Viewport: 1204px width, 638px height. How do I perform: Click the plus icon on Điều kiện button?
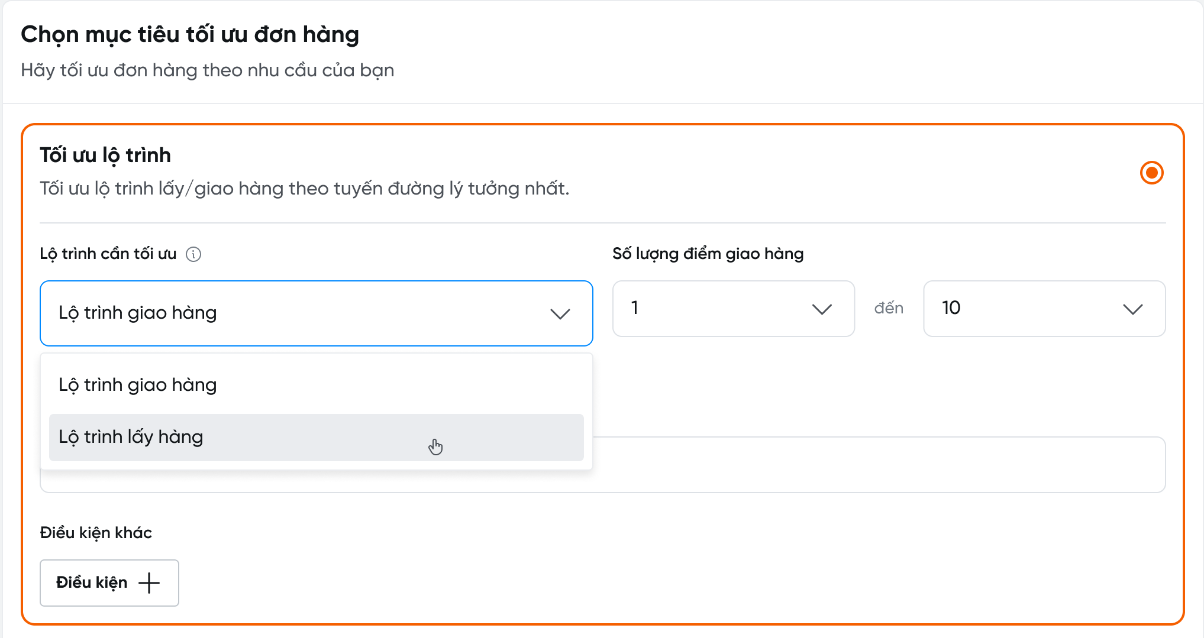[x=149, y=583]
